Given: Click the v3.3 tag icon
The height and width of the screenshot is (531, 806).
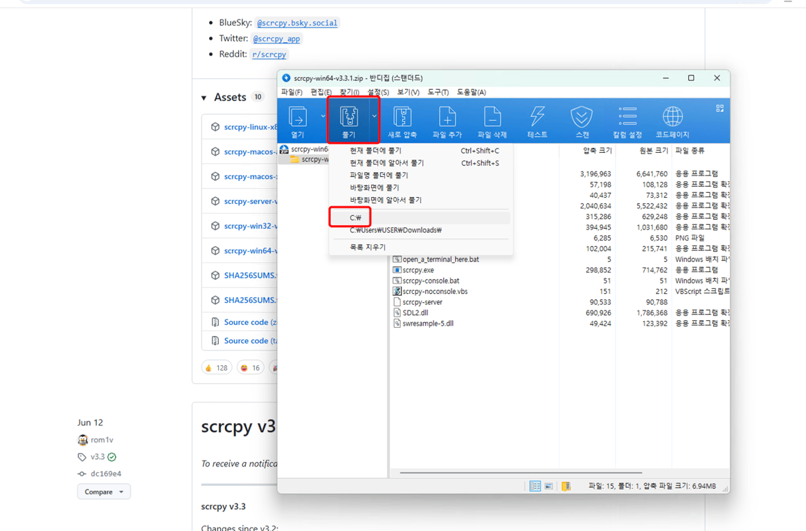Looking at the screenshot, I should click(82, 456).
